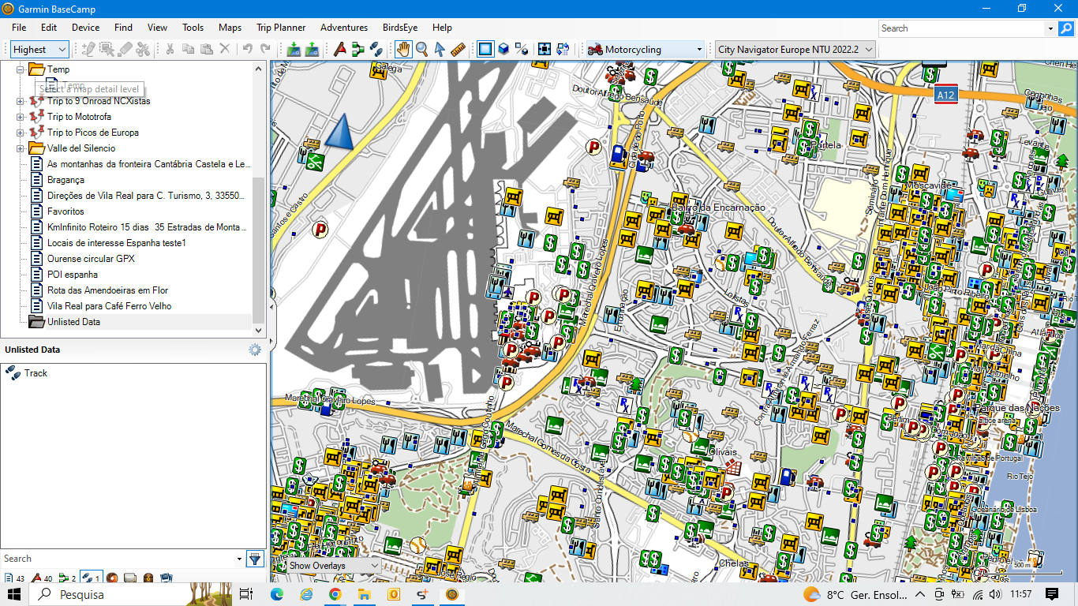The image size is (1078, 606).
Task: Click the Sync map views icon
Action: (x=563, y=49)
